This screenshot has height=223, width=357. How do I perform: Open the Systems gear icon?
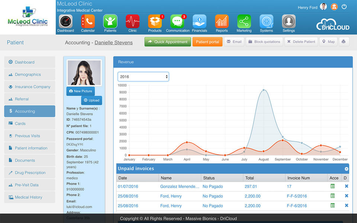pyautogui.click(x=266, y=22)
